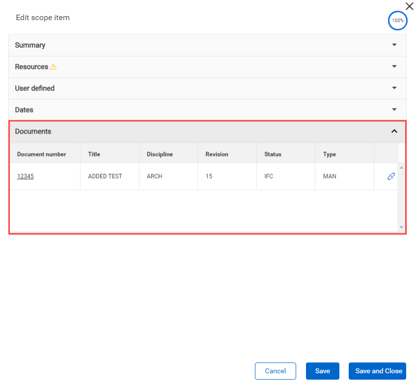Expand the Summary section
The height and width of the screenshot is (386, 416).
[394, 45]
